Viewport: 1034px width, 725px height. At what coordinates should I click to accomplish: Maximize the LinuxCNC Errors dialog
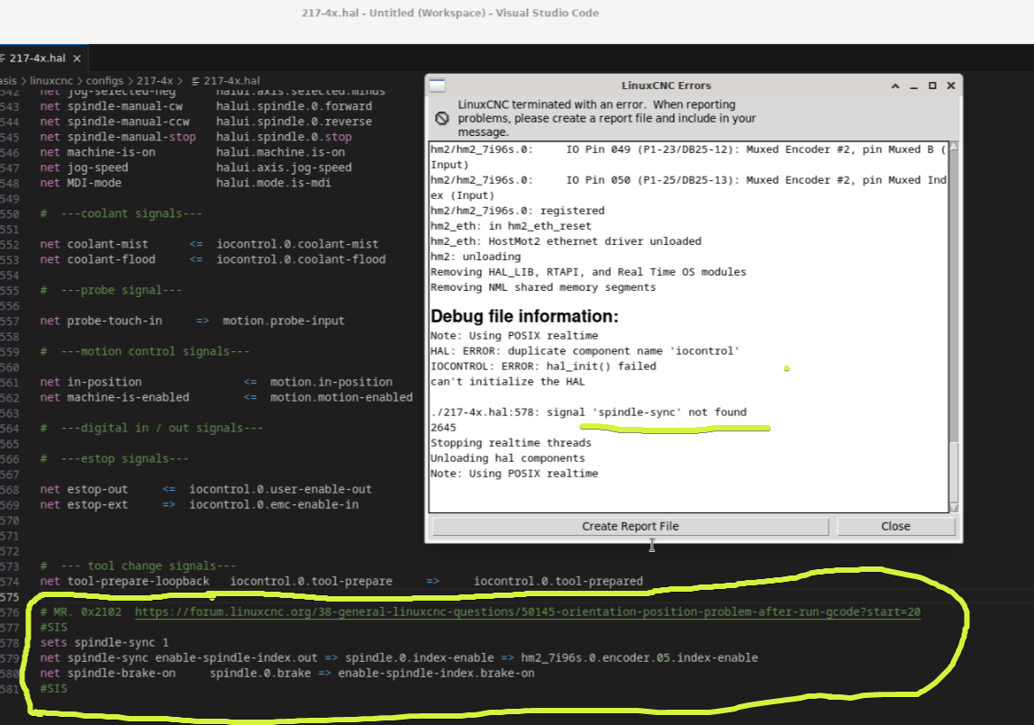click(x=932, y=86)
